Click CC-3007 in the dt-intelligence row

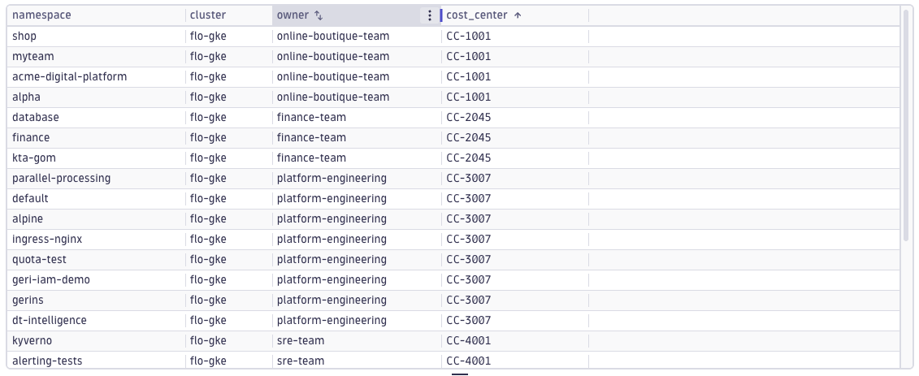pos(468,320)
